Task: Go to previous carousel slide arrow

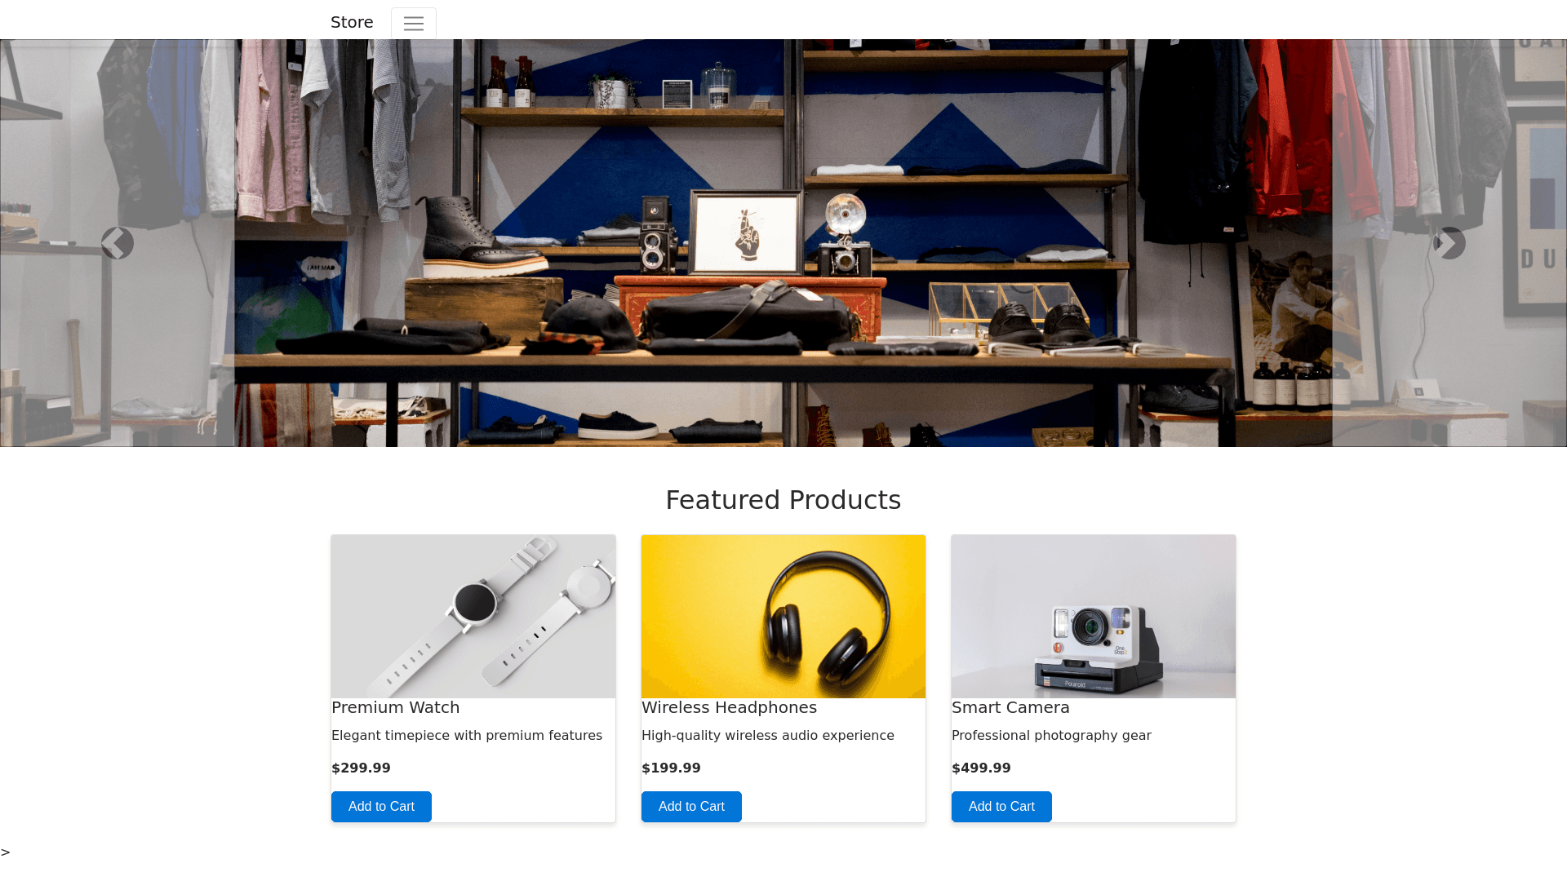Action: [x=118, y=243]
